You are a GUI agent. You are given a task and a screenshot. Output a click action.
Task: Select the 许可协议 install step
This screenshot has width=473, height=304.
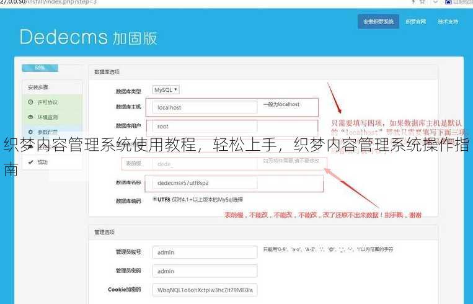[52, 102]
